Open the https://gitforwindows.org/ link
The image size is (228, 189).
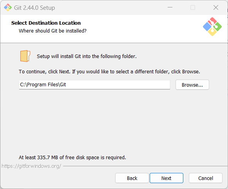tap(31, 166)
